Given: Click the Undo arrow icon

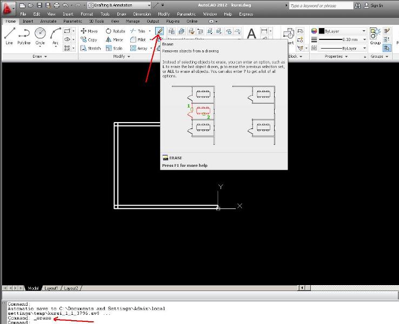Looking at the screenshot, I should pyautogui.click(x=65, y=5).
